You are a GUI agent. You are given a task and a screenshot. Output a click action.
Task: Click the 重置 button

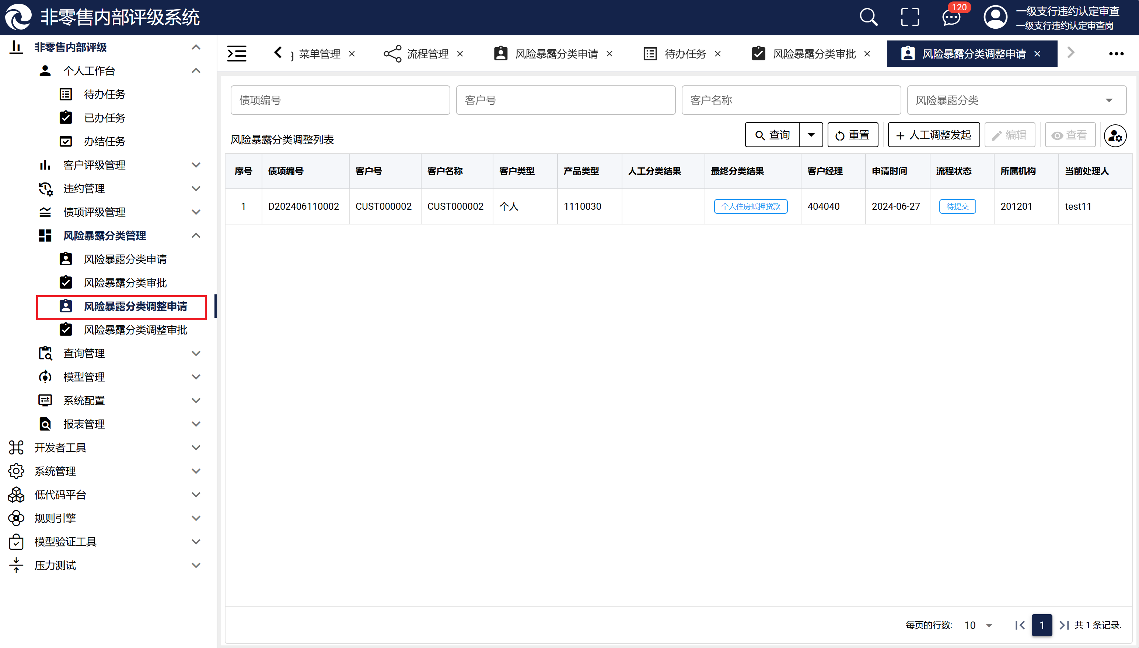(852, 135)
